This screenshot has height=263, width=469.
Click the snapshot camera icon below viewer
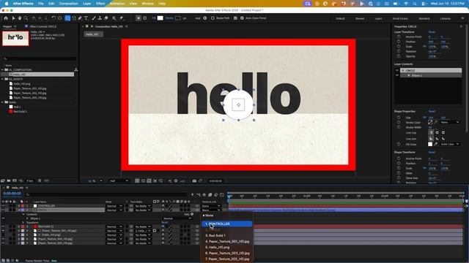[x=194, y=180]
